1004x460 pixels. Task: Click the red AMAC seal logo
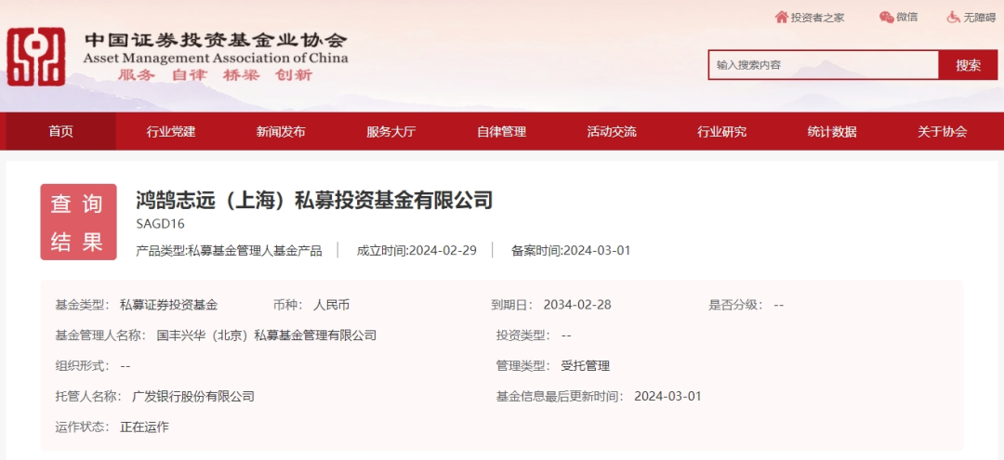[x=36, y=57]
